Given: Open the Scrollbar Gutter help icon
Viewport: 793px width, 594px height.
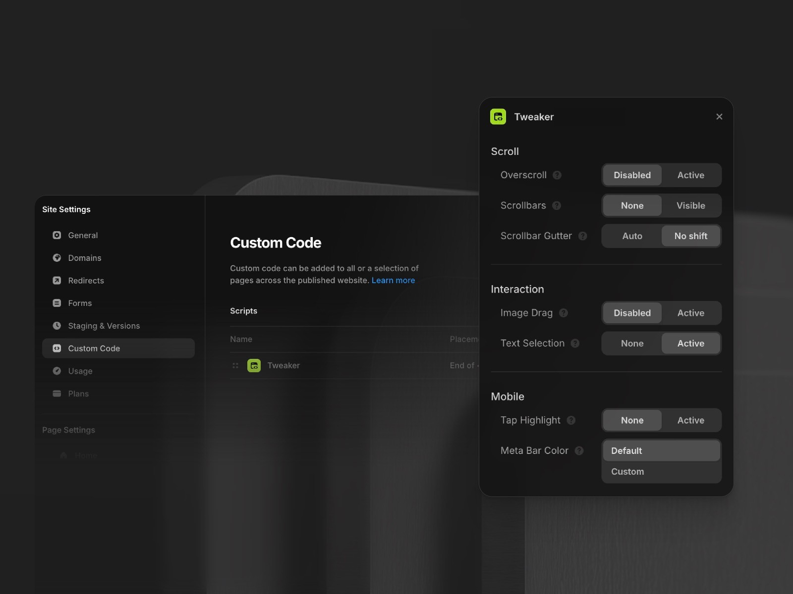Looking at the screenshot, I should click(x=583, y=236).
